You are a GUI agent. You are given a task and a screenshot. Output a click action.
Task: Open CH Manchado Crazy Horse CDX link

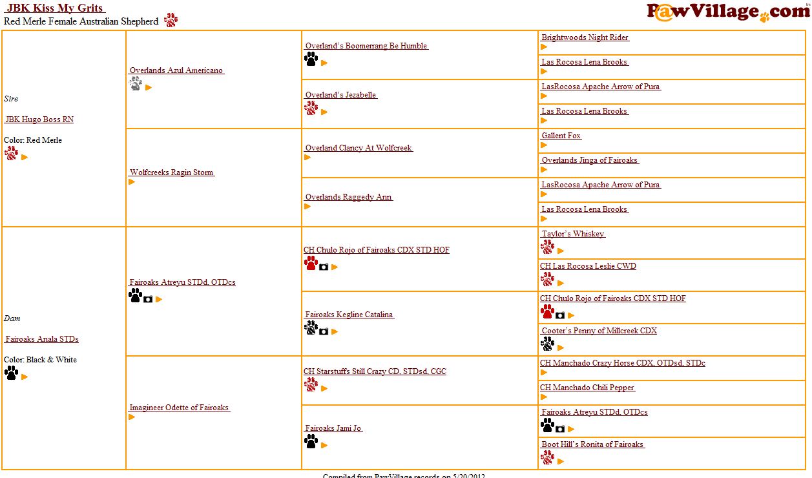click(x=623, y=363)
